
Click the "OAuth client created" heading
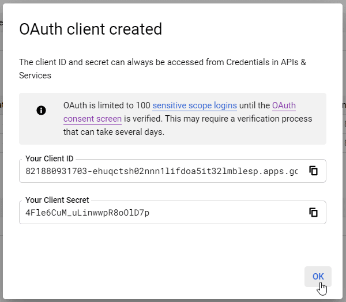(x=91, y=29)
